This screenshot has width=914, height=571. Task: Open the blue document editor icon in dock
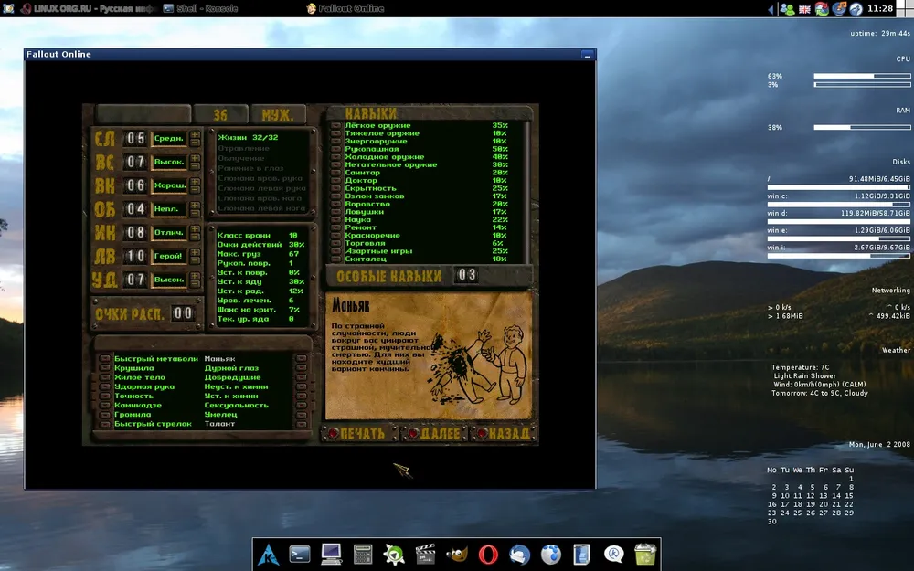581,554
